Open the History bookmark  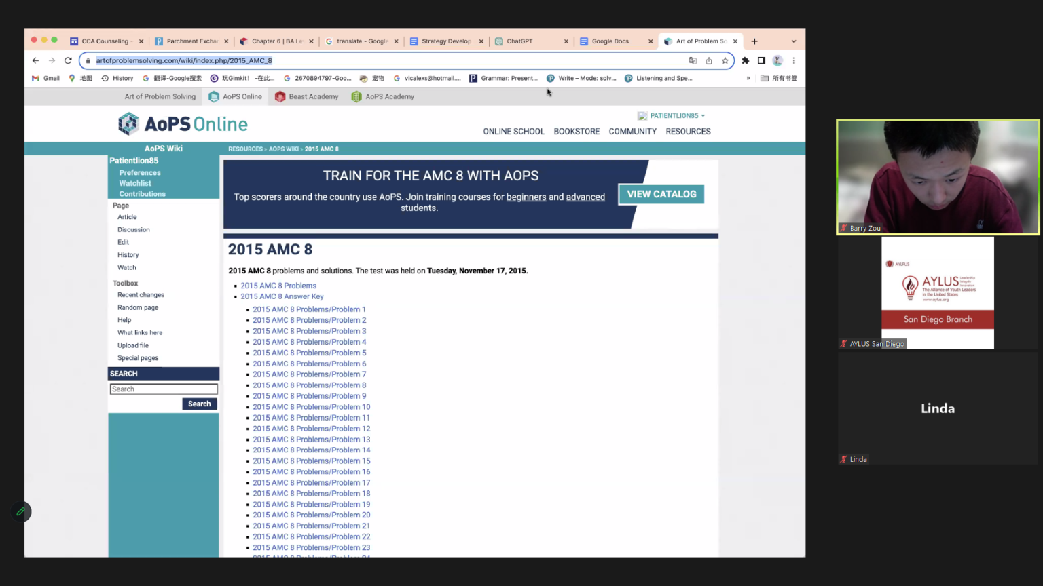point(117,78)
